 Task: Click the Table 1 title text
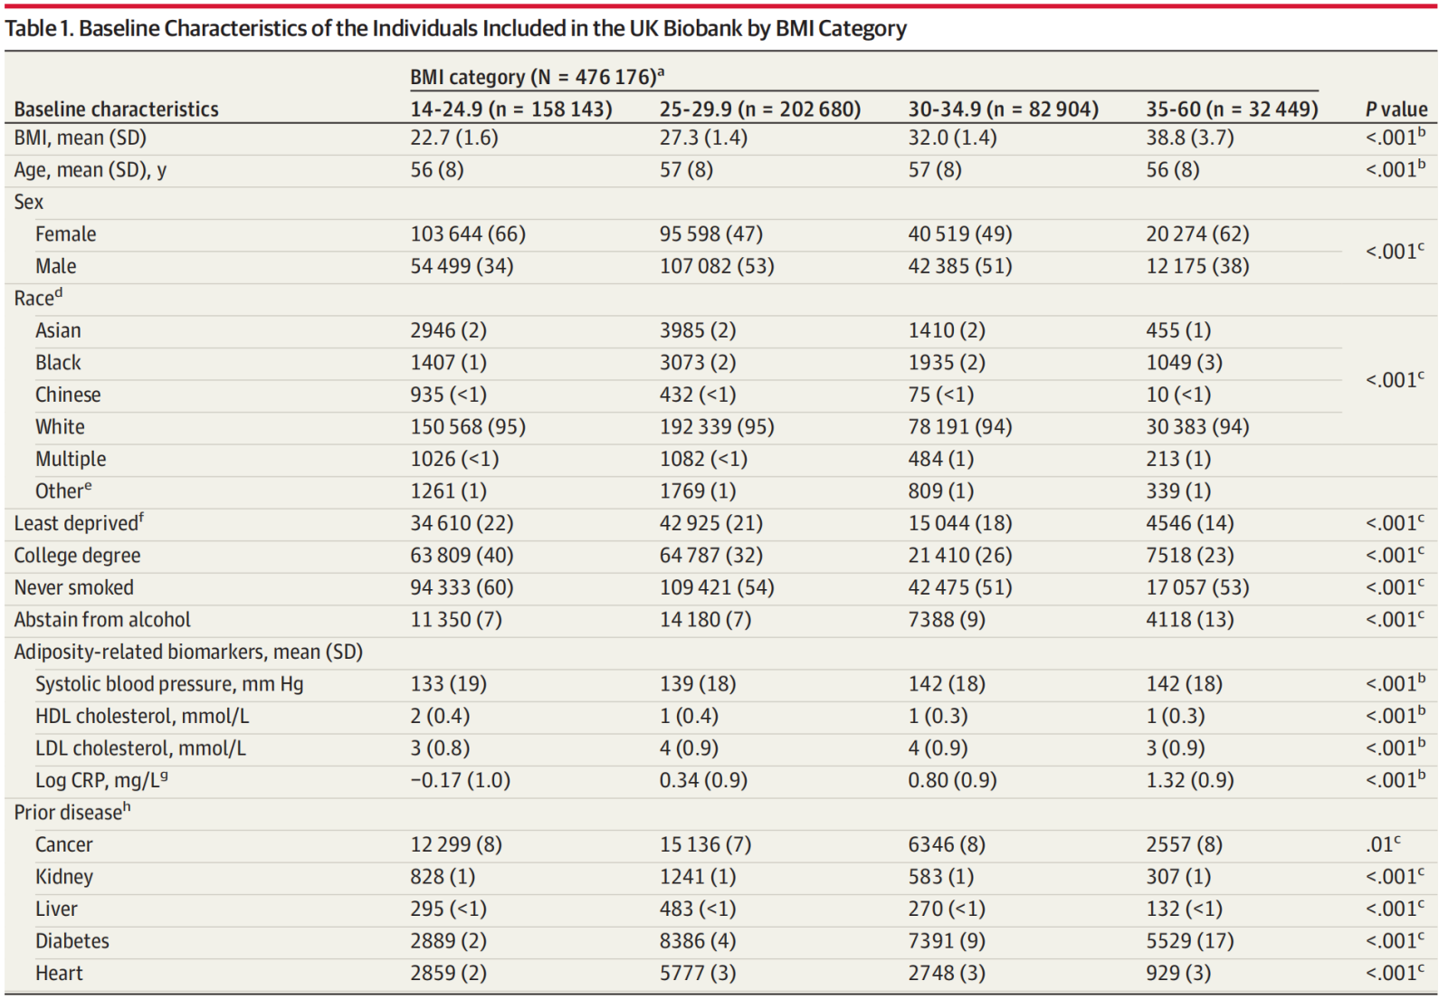pyautogui.click(x=455, y=28)
